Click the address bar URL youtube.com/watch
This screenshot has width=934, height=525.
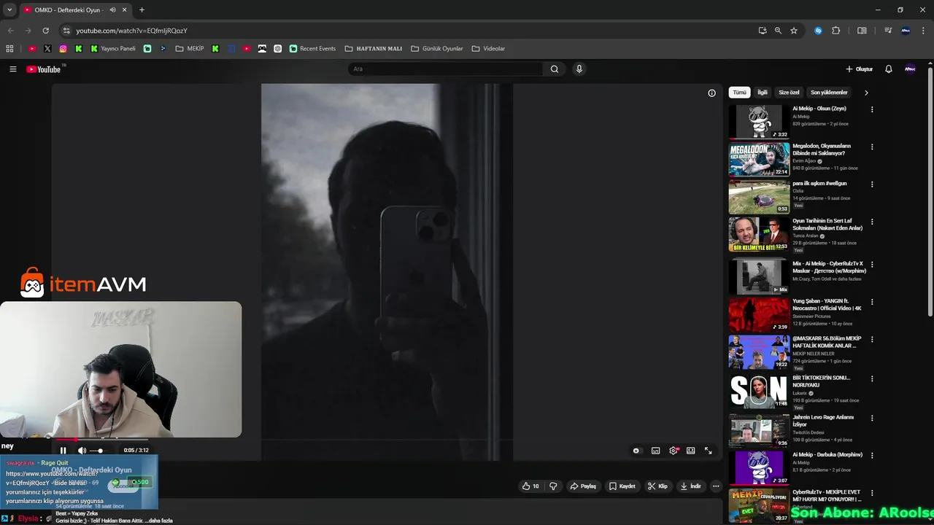point(131,31)
